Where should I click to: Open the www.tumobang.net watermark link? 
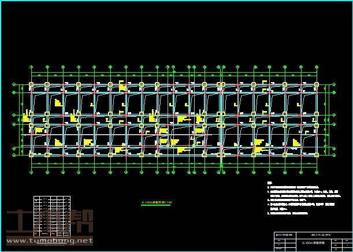50,240
